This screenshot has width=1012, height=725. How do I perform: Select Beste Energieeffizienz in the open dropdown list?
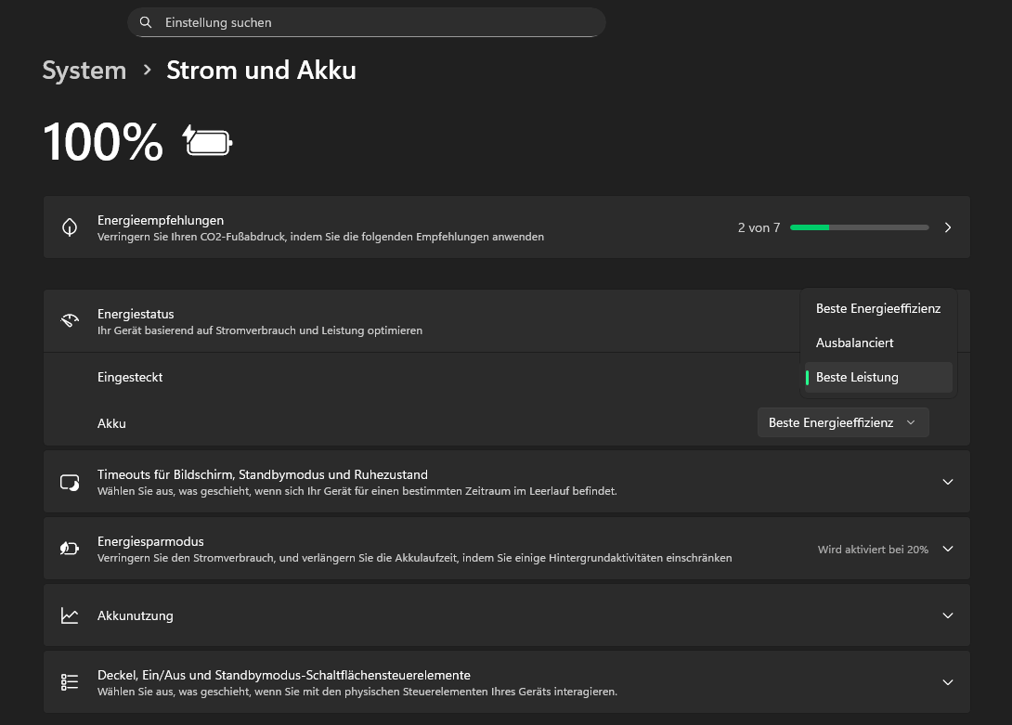pos(877,308)
